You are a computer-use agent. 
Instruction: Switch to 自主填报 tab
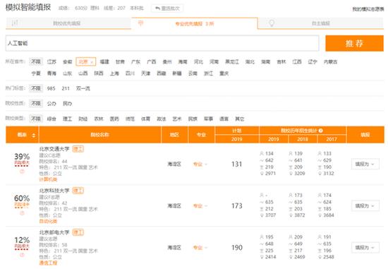321,23
